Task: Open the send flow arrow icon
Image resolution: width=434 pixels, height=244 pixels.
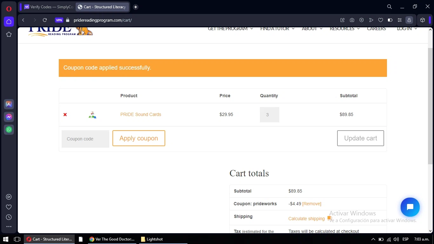Action: coord(371,20)
